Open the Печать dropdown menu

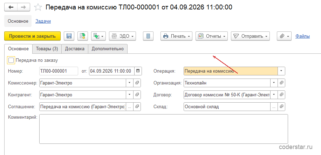coord(176,36)
